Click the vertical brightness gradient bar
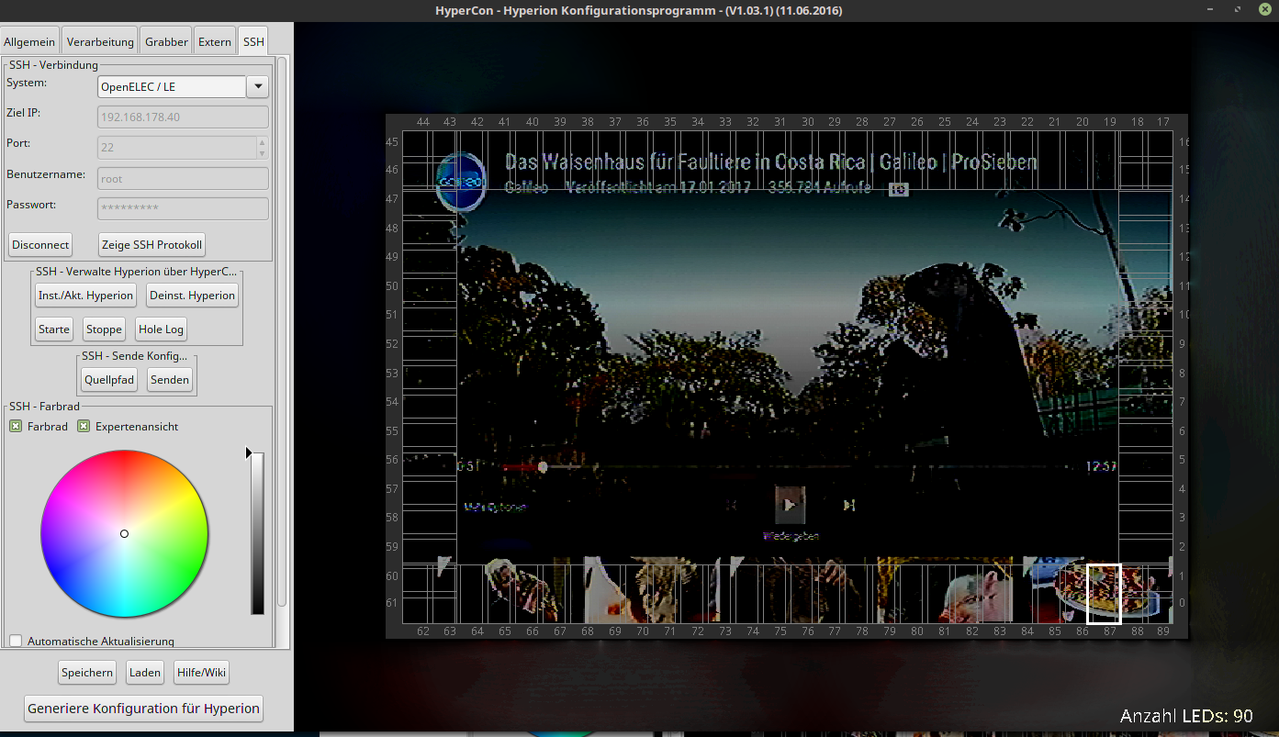Image resolution: width=1279 pixels, height=737 pixels. point(258,533)
